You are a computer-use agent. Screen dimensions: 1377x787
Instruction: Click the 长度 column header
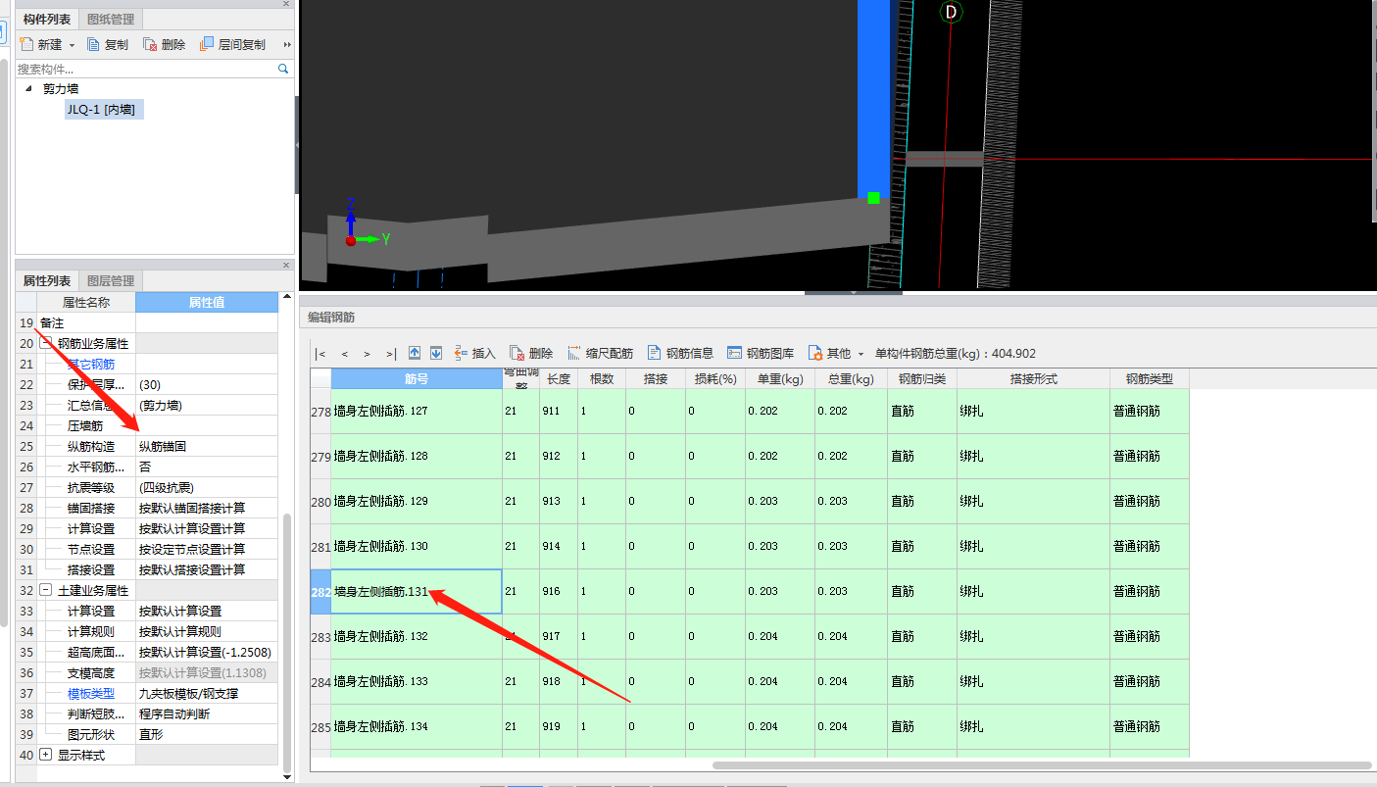[x=559, y=378]
